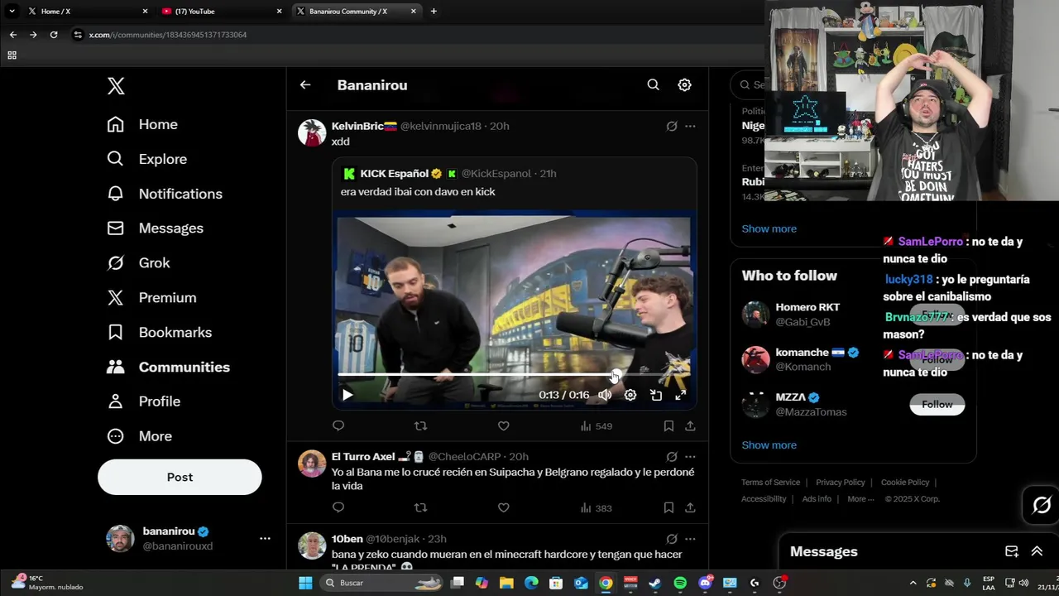Open community settings gear icon
This screenshot has height=596, width=1059.
(x=684, y=84)
